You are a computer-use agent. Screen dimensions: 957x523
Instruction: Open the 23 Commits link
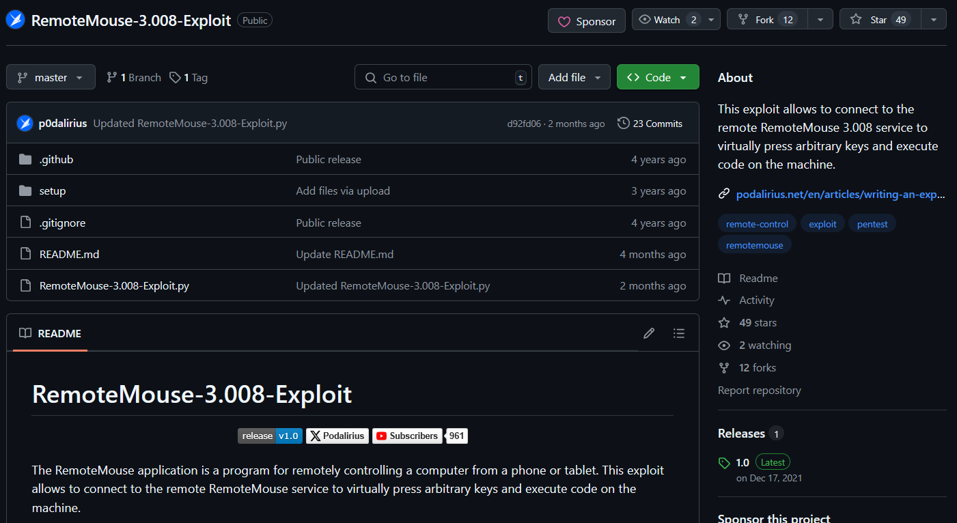[x=650, y=124]
